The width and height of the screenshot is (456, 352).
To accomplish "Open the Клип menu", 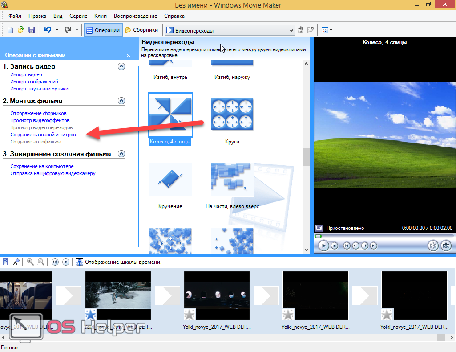I will (100, 16).
